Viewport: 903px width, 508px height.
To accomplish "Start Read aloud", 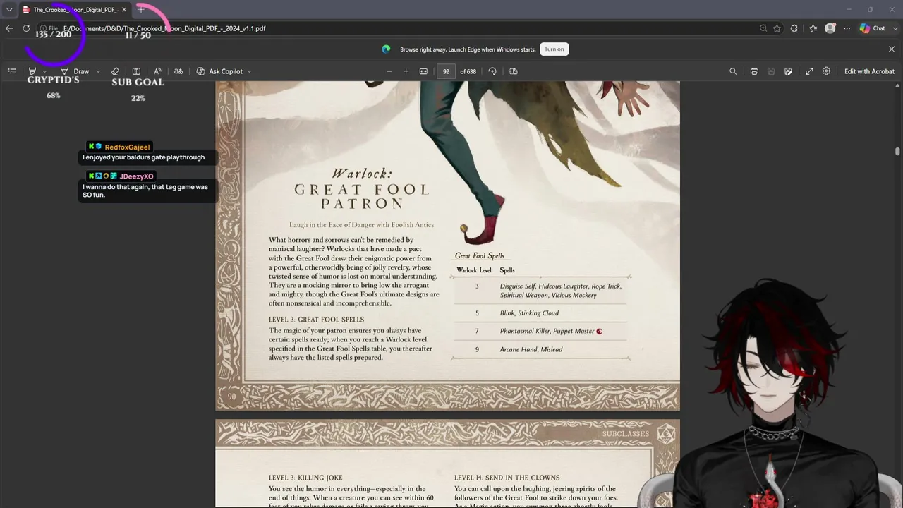I will 157,71.
